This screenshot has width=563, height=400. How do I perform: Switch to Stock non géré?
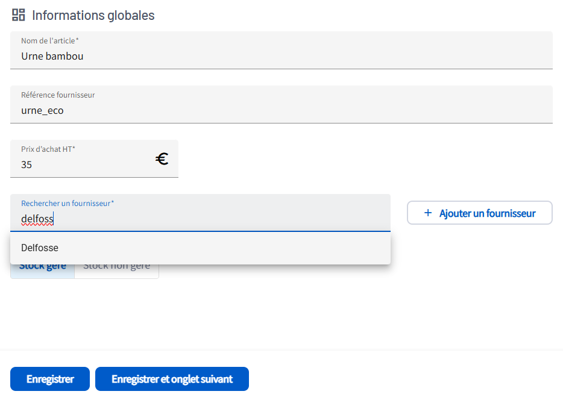[116, 269]
